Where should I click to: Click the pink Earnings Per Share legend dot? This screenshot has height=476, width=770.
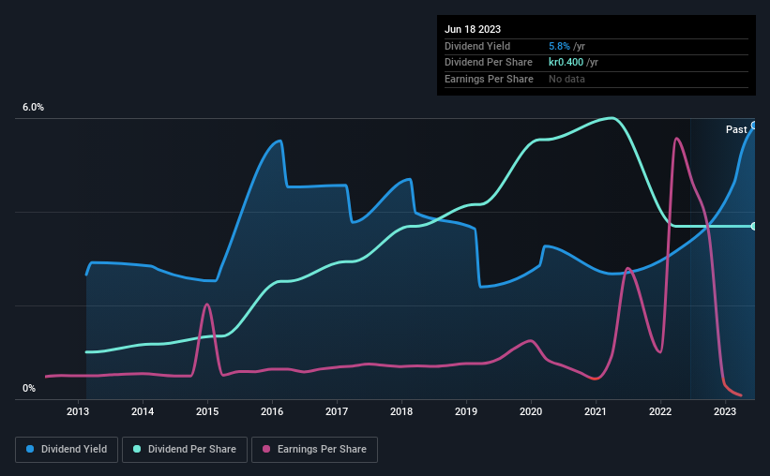click(266, 449)
